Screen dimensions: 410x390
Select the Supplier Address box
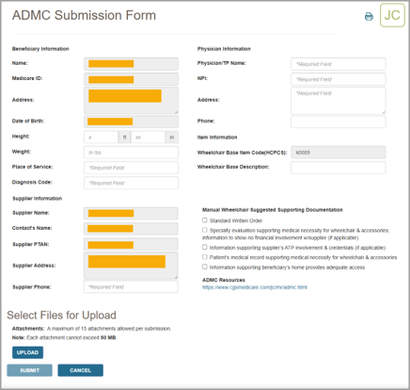point(131,266)
